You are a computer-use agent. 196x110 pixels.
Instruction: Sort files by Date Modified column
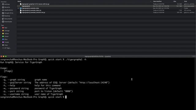click(x=157, y=1)
